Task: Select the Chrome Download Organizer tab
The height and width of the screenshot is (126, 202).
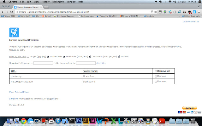Action: [x=28, y=7]
